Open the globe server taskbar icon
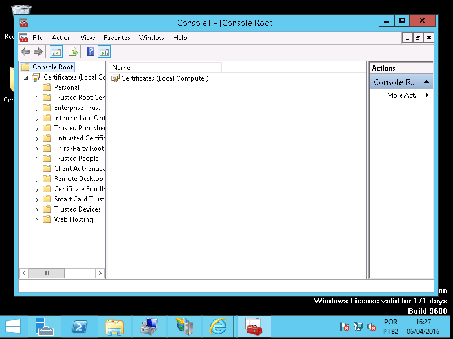This screenshot has height=339, width=453. click(184, 326)
